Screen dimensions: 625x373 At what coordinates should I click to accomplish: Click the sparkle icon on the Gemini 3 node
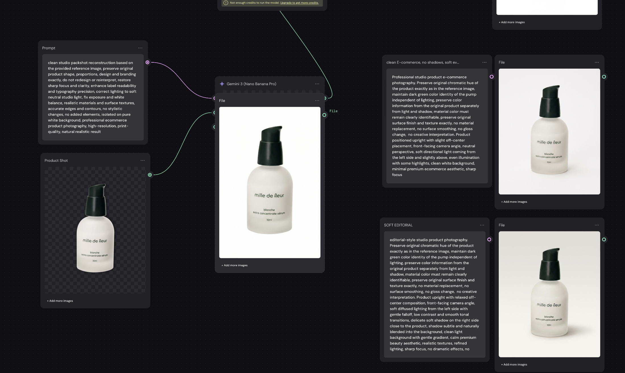[222, 84]
